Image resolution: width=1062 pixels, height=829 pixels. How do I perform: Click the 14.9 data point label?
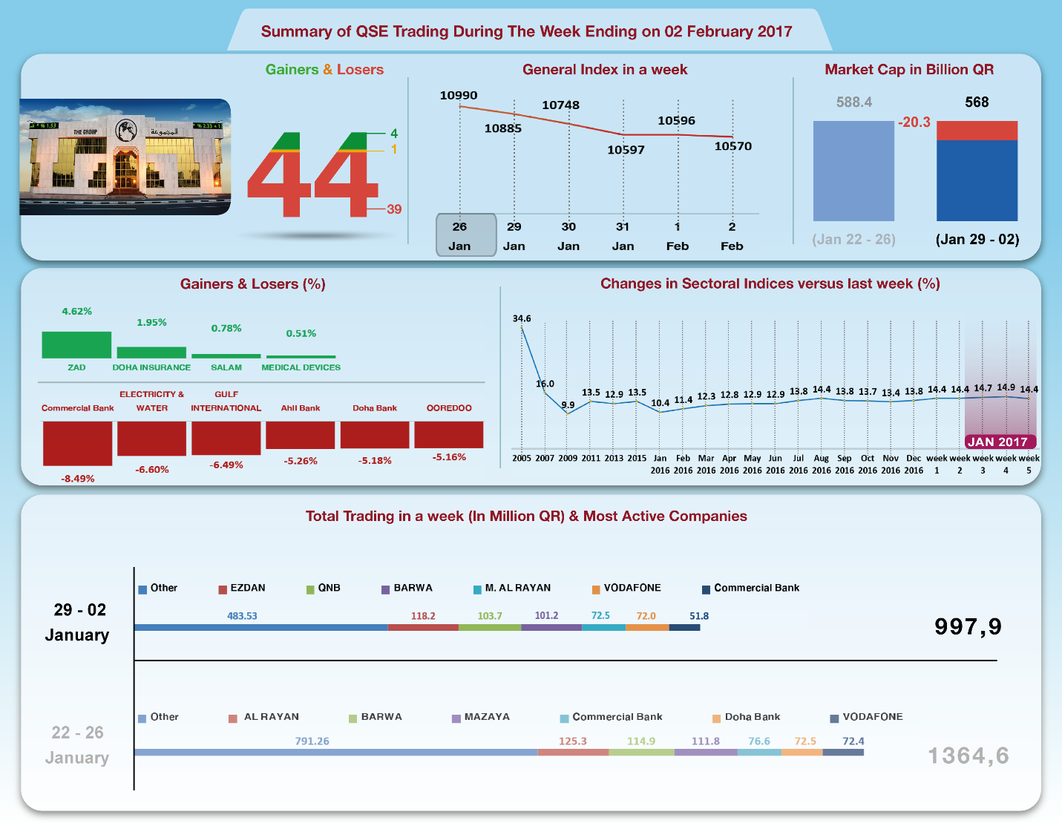[x=1006, y=387]
